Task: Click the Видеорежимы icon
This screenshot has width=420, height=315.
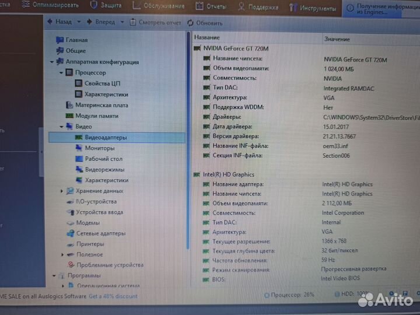Action: pos(79,169)
